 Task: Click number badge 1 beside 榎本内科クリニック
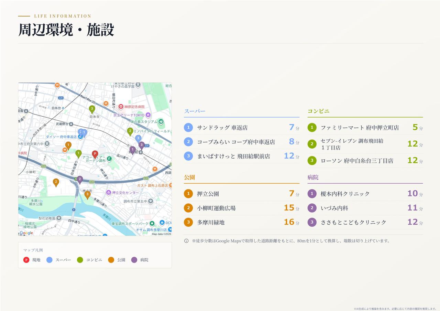312,194
